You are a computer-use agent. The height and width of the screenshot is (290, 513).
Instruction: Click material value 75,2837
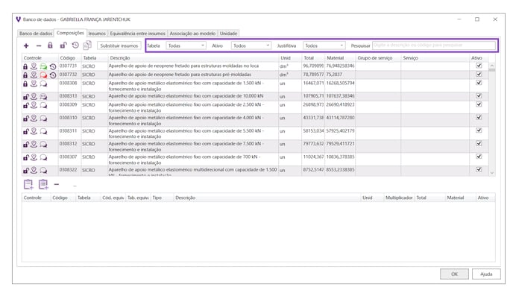click(x=334, y=75)
